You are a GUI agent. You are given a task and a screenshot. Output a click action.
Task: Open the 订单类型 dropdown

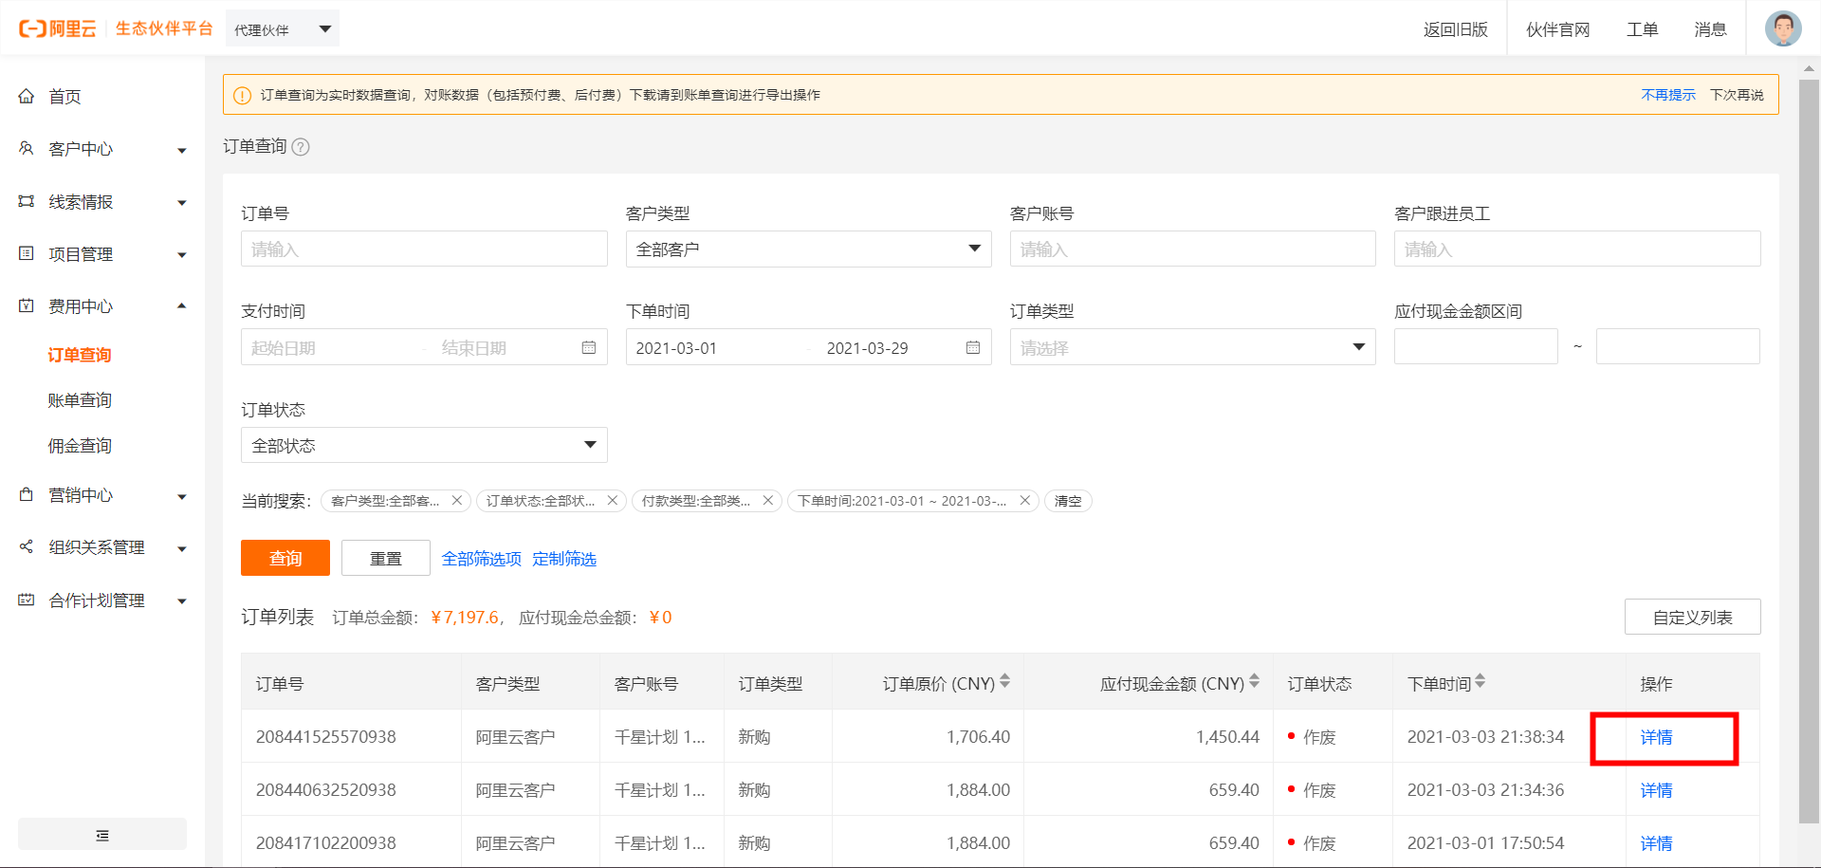coord(1193,347)
